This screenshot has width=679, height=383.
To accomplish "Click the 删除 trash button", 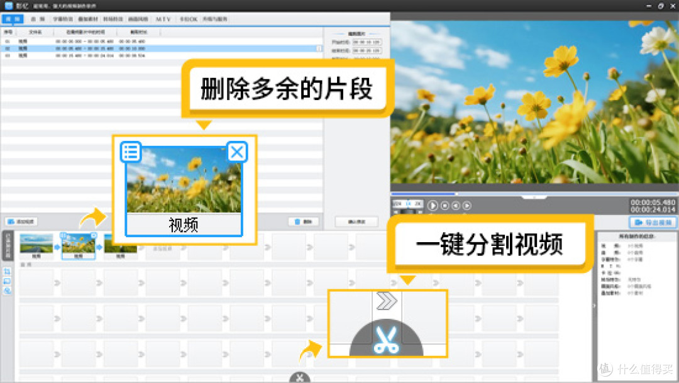I will [304, 221].
